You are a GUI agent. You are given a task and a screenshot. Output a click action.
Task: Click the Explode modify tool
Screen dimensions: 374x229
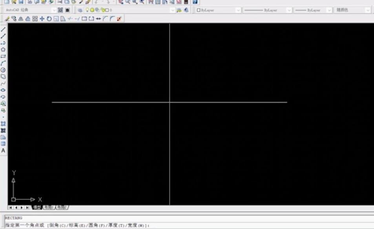coord(119,18)
